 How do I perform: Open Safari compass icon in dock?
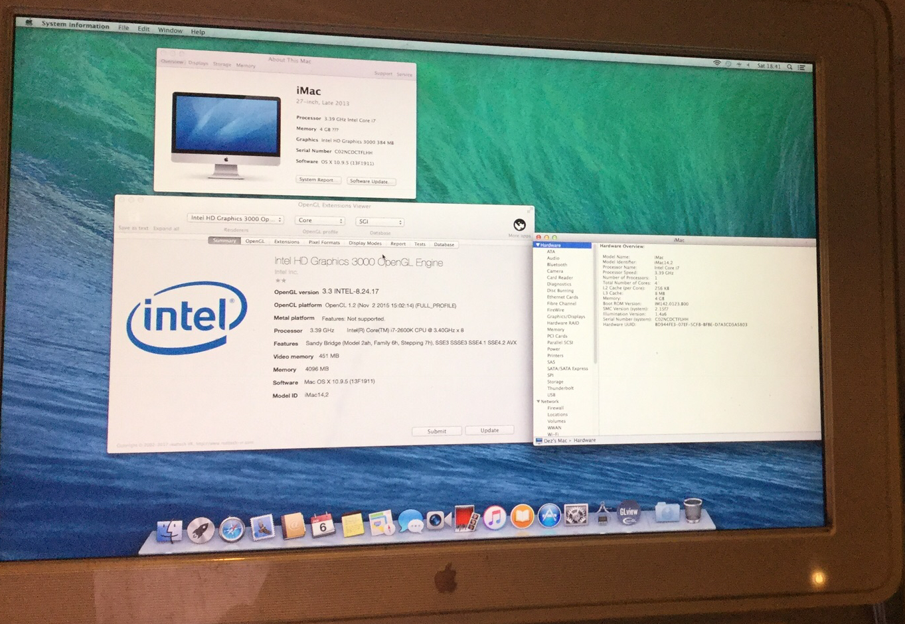click(231, 529)
